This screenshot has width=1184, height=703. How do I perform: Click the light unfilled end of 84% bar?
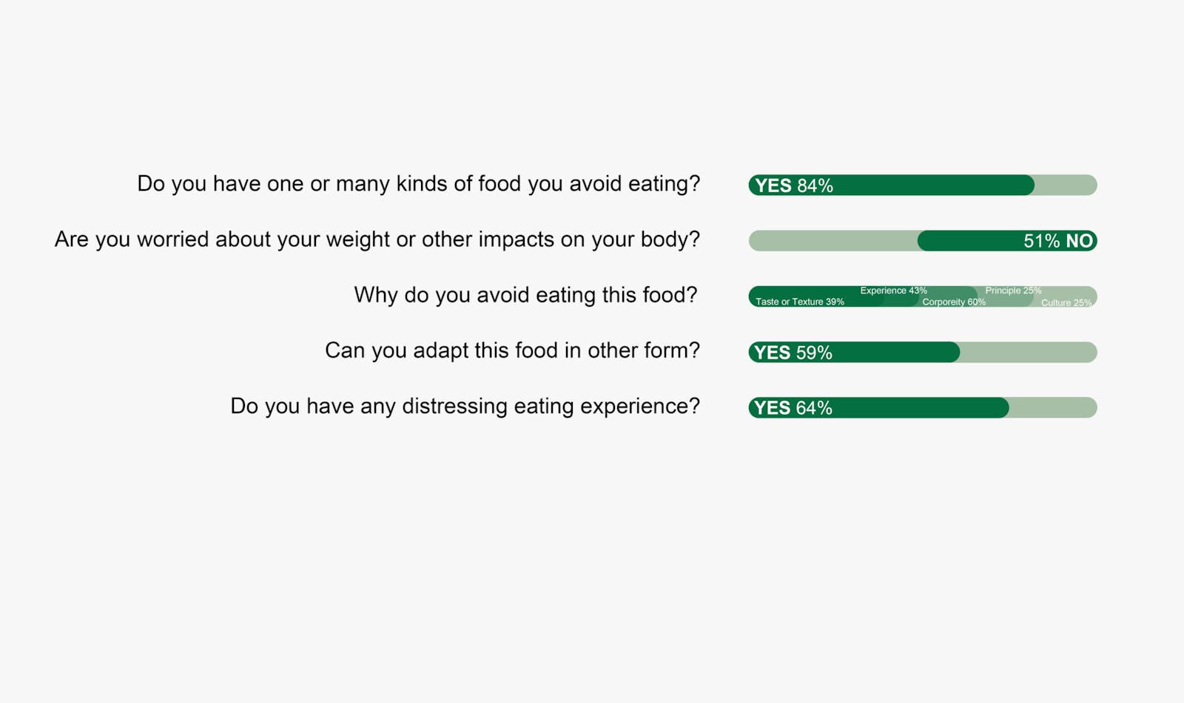click(x=1066, y=185)
